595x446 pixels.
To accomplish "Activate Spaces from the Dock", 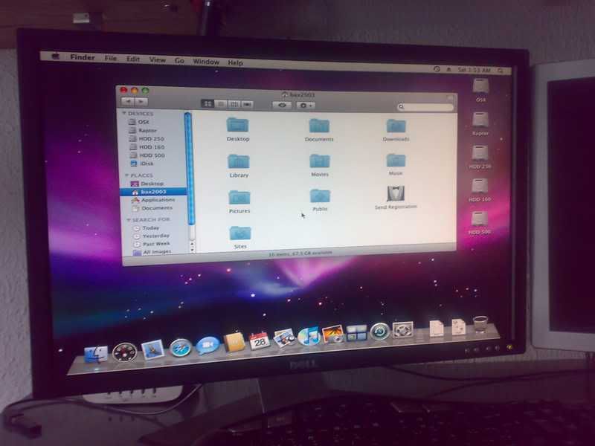I will [x=356, y=332].
